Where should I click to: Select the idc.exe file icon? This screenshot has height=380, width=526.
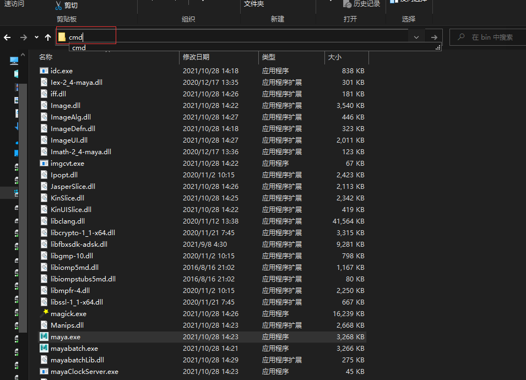[44, 70]
